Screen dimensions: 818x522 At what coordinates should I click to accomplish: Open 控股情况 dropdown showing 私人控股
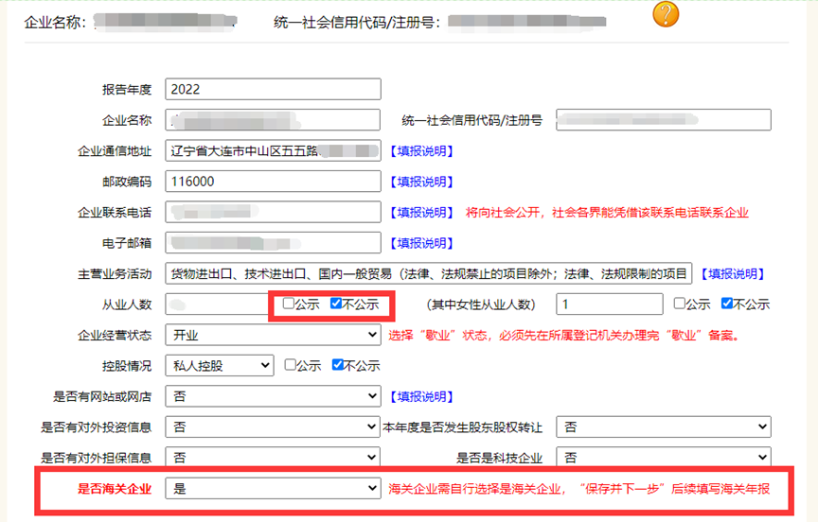tap(220, 365)
